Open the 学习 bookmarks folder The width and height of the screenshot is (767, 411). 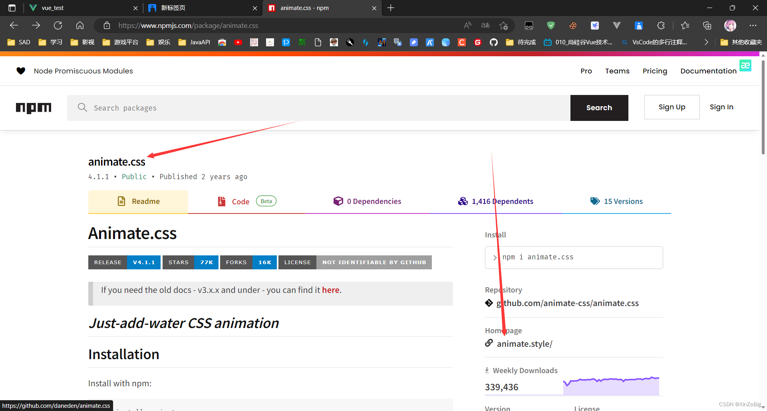[x=50, y=42]
